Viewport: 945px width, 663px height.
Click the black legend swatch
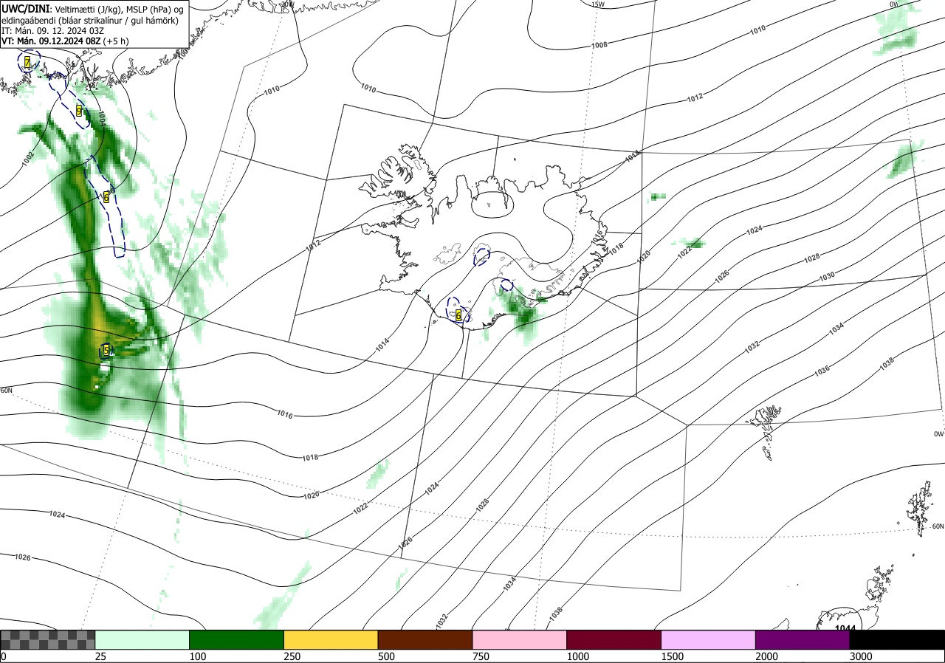pos(897,639)
